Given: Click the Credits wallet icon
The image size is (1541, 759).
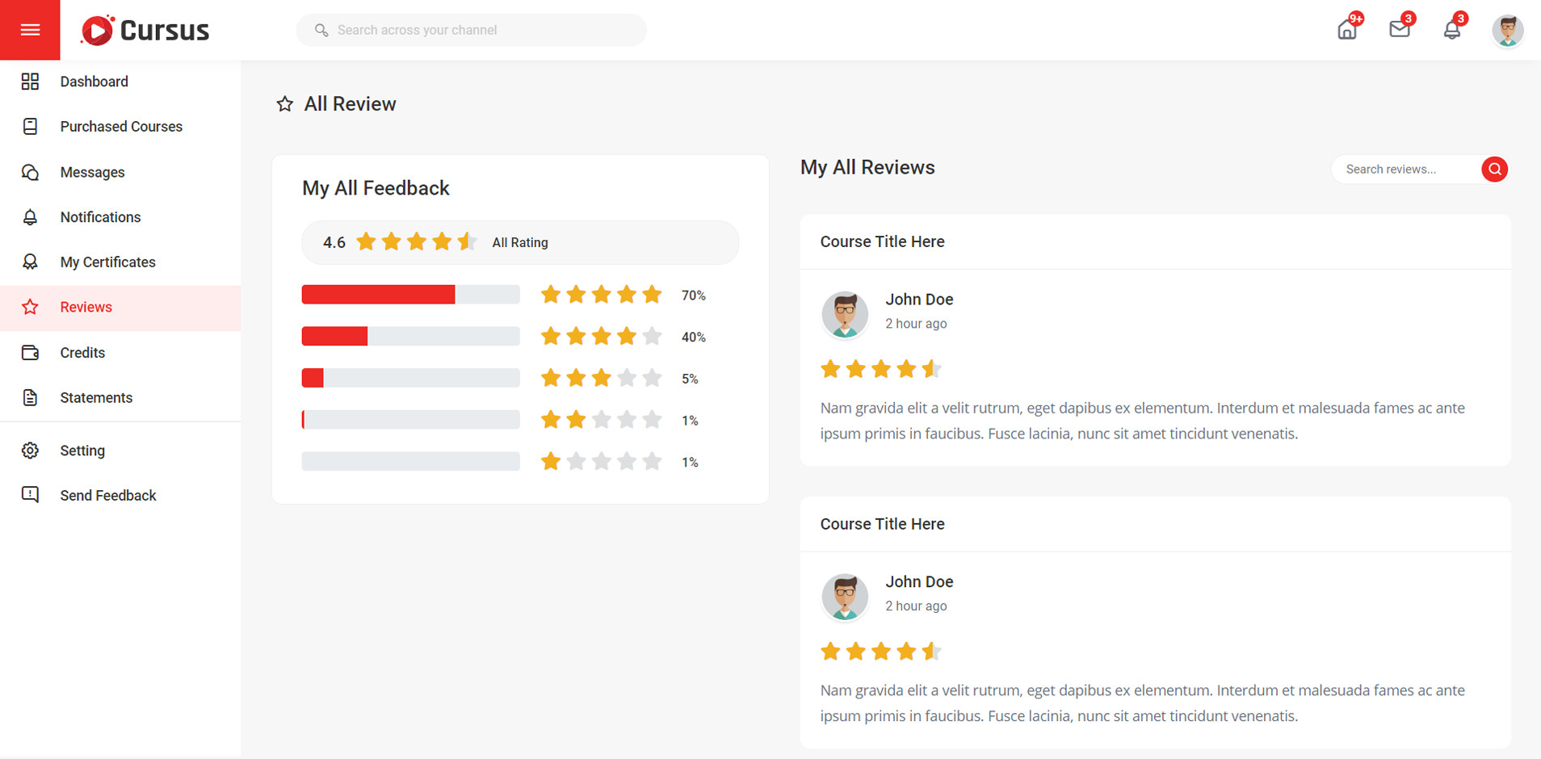Looking at the screenshot, I should (x=30, y=353).
